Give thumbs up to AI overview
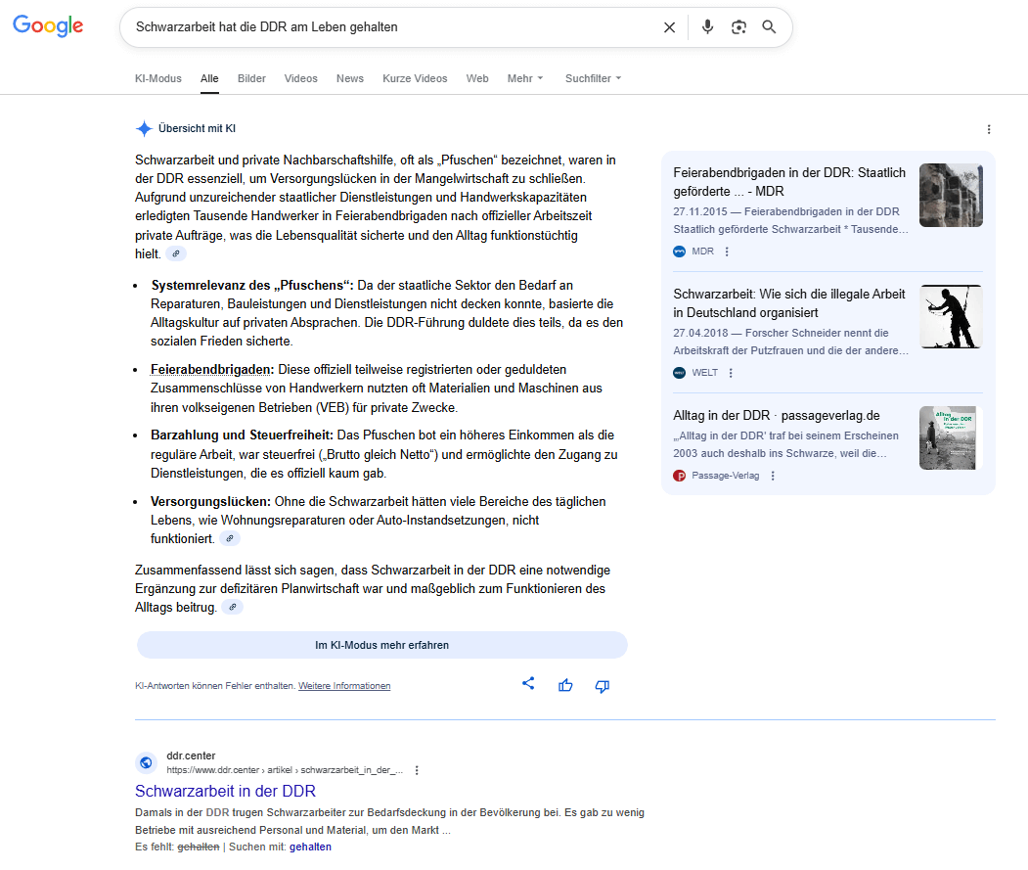The height and width of the screenshot is (870, 1028). (565, 685)
